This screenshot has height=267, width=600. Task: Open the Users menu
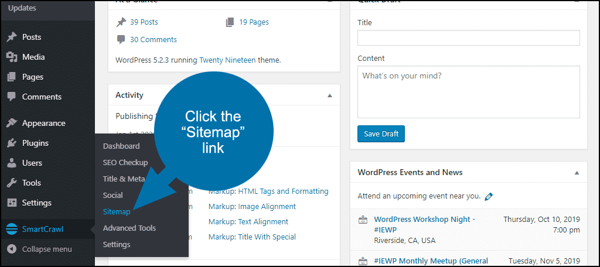coord(32,163)
